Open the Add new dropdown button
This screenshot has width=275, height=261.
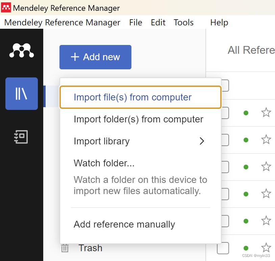95,57
